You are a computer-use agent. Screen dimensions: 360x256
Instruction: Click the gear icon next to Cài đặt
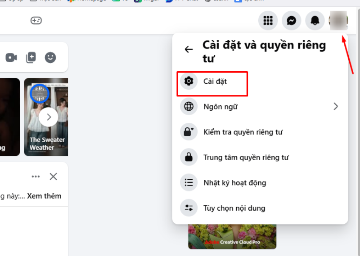189,81
